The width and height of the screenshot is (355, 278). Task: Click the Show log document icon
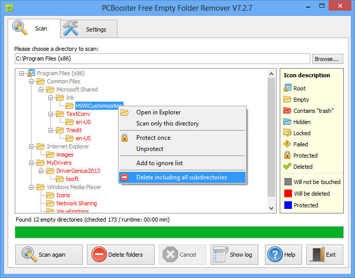(220, 254)
